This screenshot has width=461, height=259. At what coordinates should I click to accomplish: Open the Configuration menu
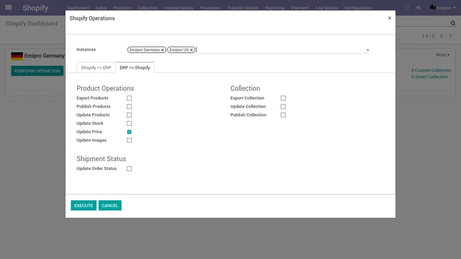click(358, 8)
